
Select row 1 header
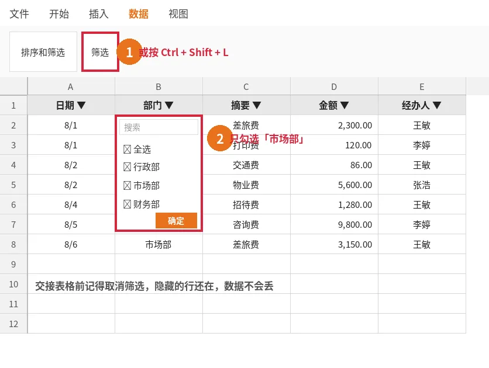(13, 105)
